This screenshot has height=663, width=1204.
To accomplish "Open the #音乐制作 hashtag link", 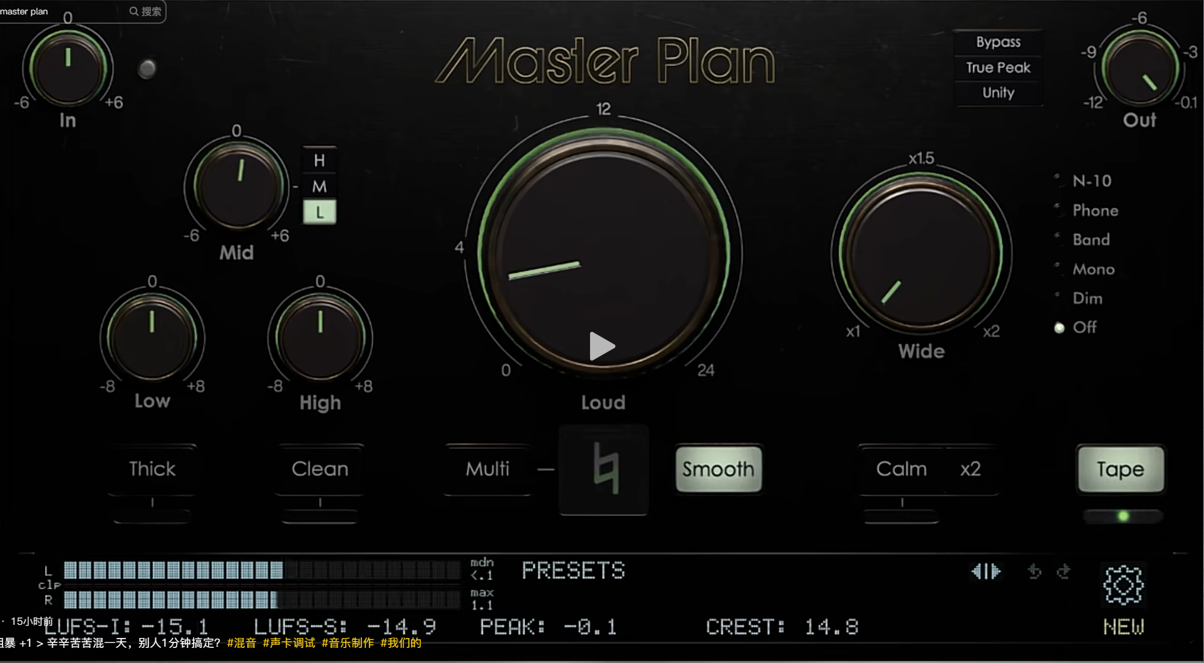I will (x=348, y=643).
